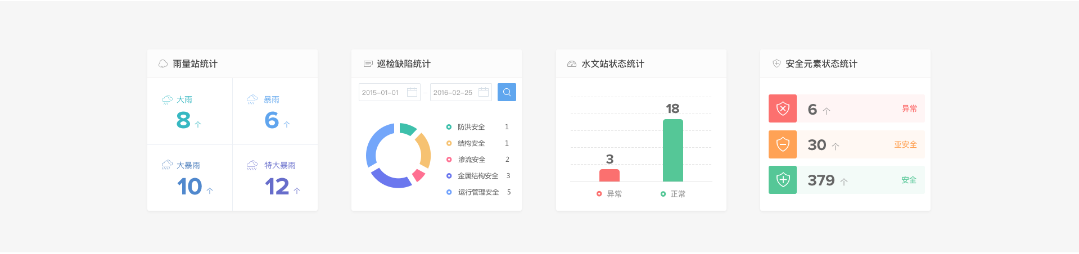Click the 2016-02-25 end date field

point(453,92)
